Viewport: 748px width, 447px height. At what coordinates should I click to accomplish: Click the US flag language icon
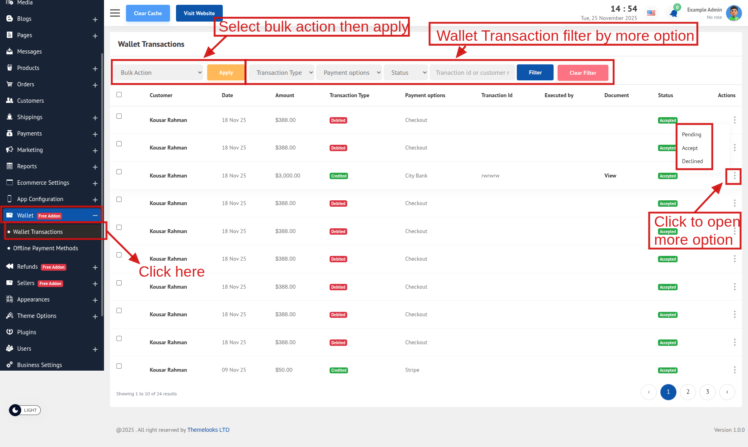(651, 13)
